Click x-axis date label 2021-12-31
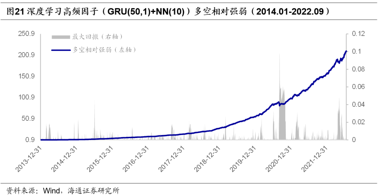Screen dimensions: 378x196 pos(315,159)
